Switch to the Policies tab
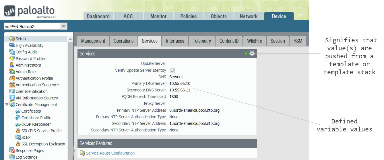 [188, 16]
